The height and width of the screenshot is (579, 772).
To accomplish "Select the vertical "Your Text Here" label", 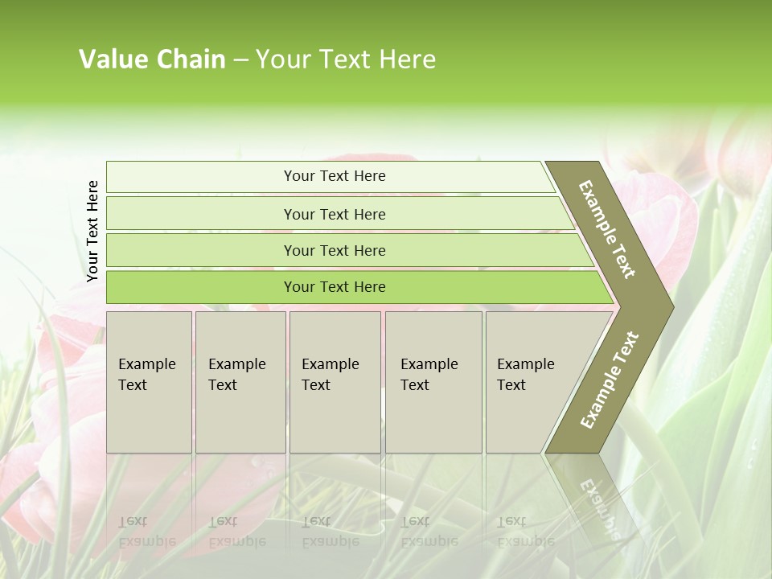I will click(92, 231).
